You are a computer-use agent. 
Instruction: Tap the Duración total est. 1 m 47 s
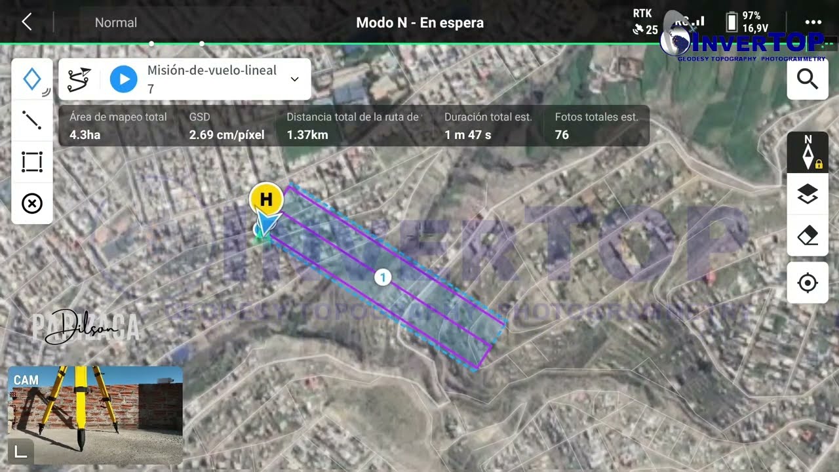pyautogui.click(x=488, y=126)
